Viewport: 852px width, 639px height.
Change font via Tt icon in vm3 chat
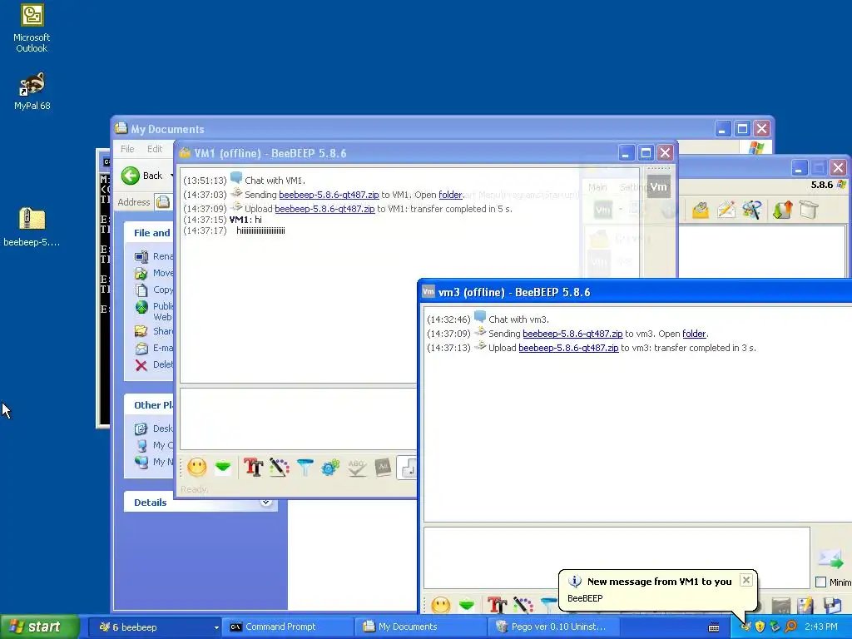click(497, 605)
